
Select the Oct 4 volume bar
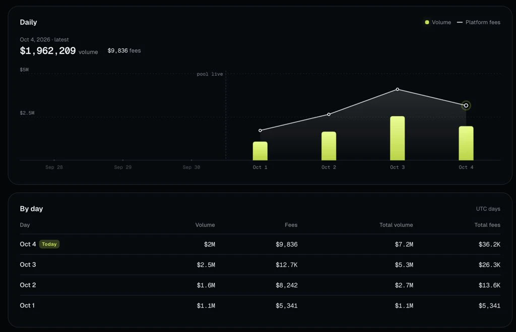click(466, 143)
